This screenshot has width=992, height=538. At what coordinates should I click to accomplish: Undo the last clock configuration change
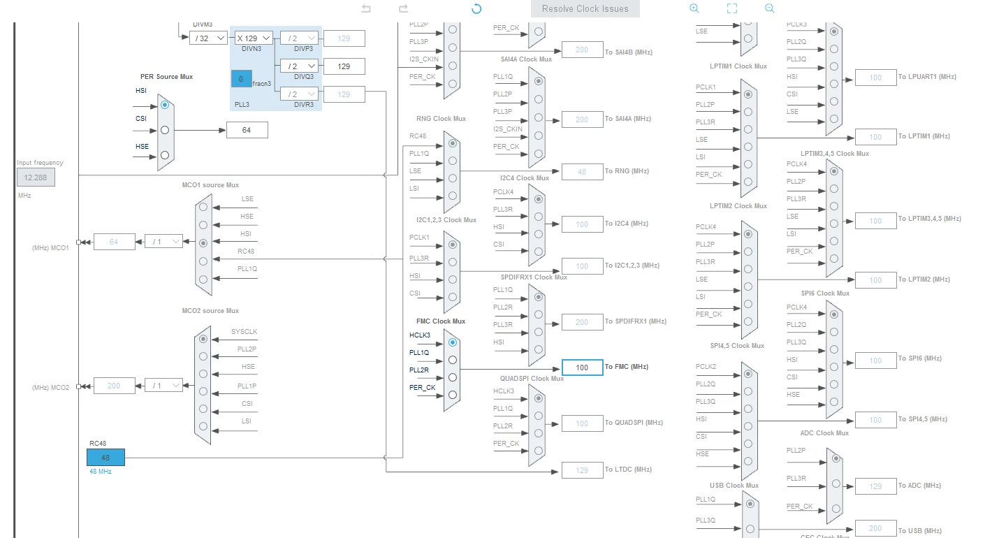(x=365, y=8)
